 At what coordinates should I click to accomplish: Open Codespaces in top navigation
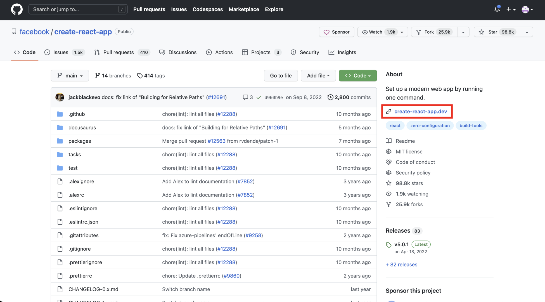pyautogui.click(x=208, y=9)
